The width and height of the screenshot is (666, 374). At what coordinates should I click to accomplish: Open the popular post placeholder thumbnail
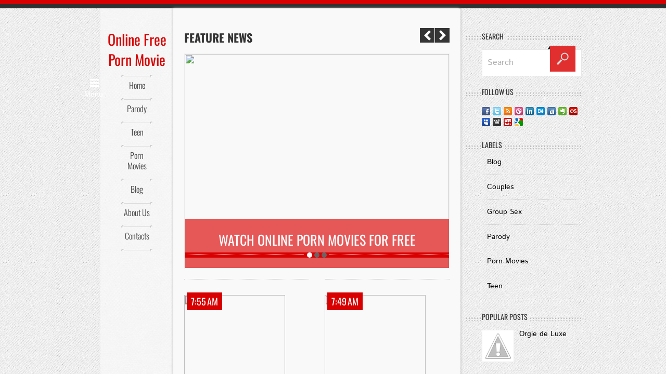tap(498, 346)
